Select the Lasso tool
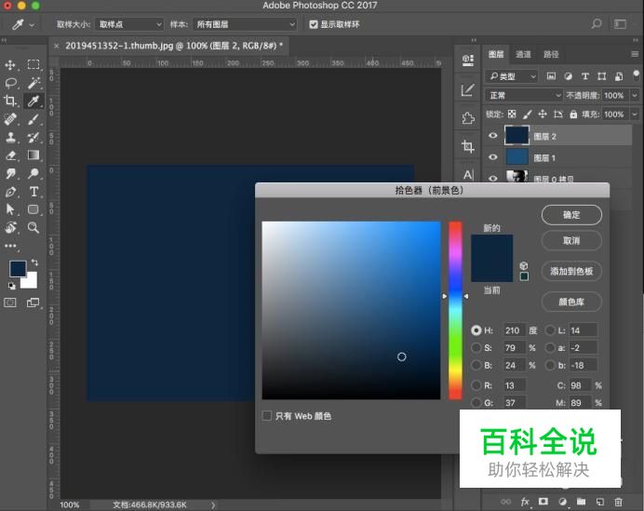The height and width of the screenshot is (511, 644). click(10, 83)
